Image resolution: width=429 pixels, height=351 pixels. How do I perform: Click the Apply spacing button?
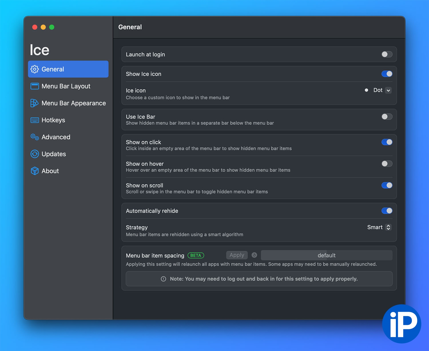[x=237, y=255]
